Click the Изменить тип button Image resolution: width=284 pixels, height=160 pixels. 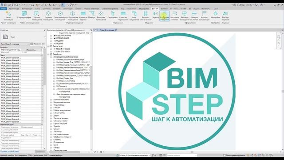[x=37, y=44]
